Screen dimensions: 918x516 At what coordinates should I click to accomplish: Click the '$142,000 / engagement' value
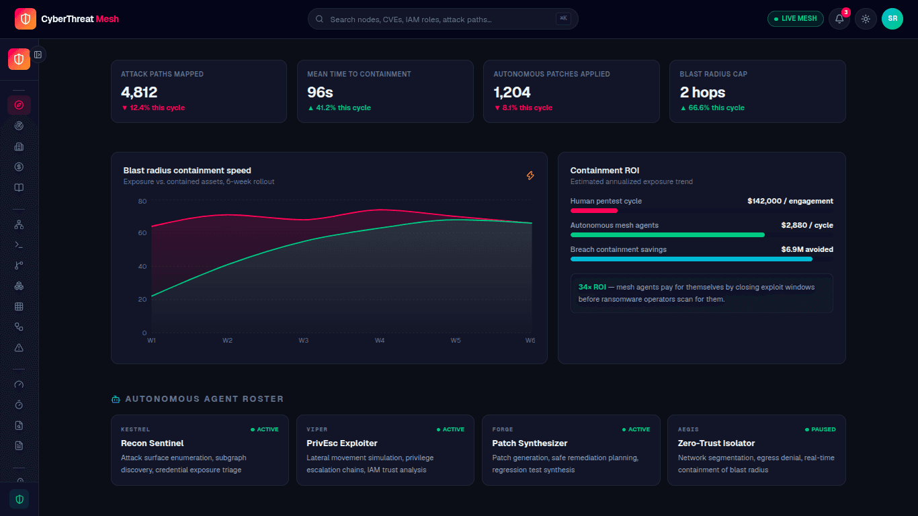tap(790, 201)
